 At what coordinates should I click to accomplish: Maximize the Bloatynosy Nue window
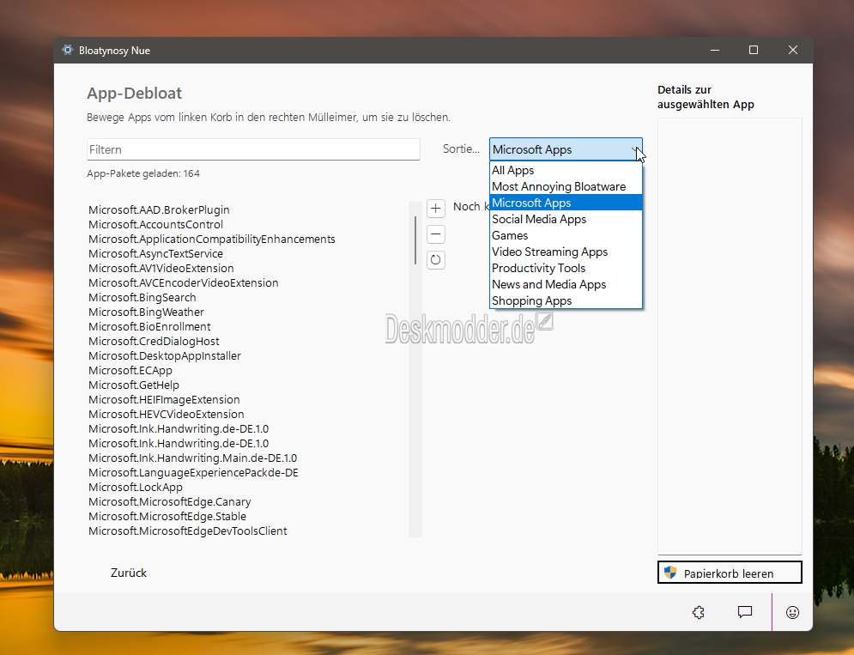(x=754, y=50)
